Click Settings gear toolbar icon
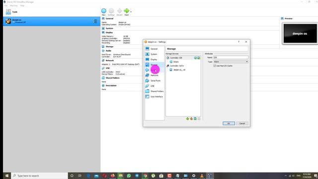318x179 pixels. pyautogui.click(x=111, y=12)
